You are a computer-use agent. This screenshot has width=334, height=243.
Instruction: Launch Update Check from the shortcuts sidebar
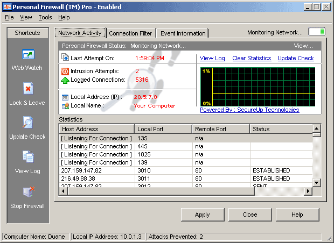(x=28, y=122)
